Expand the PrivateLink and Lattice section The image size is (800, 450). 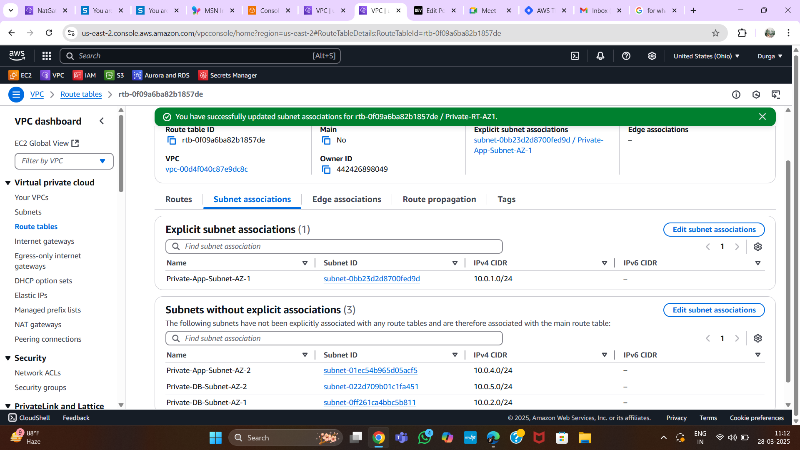coord(8,406)
